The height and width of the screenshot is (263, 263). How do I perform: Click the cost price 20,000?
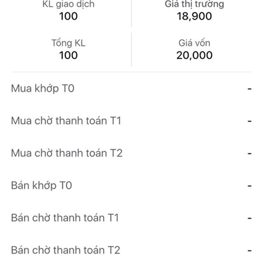click(x=194, y=55)
